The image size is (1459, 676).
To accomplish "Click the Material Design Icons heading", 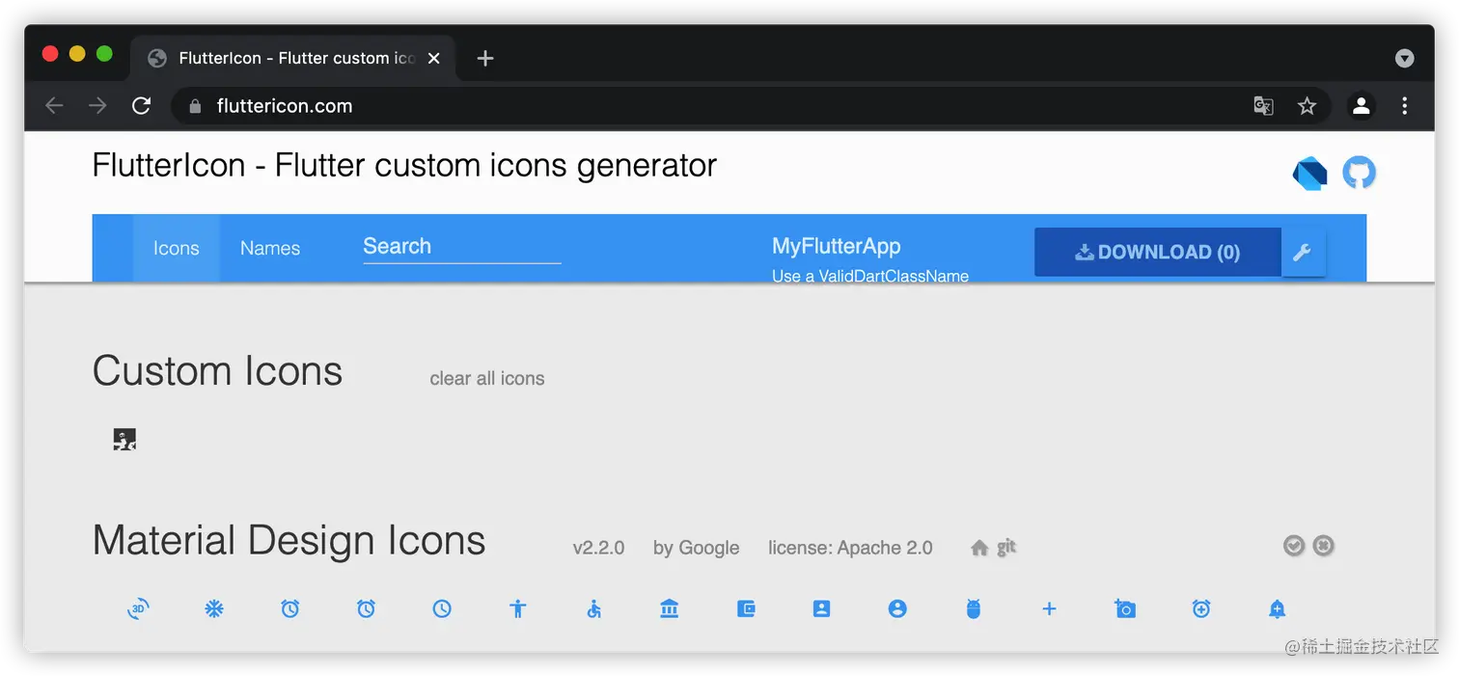I will click(289, 540).
